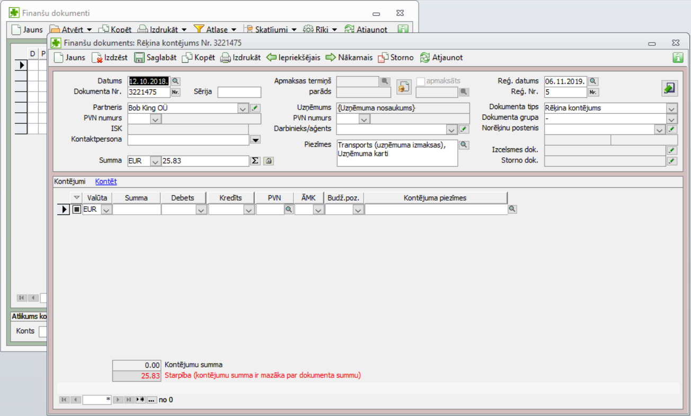691x416 pixels.
Task: Click the Piezīmes notes text box
Action: (397, 153)
